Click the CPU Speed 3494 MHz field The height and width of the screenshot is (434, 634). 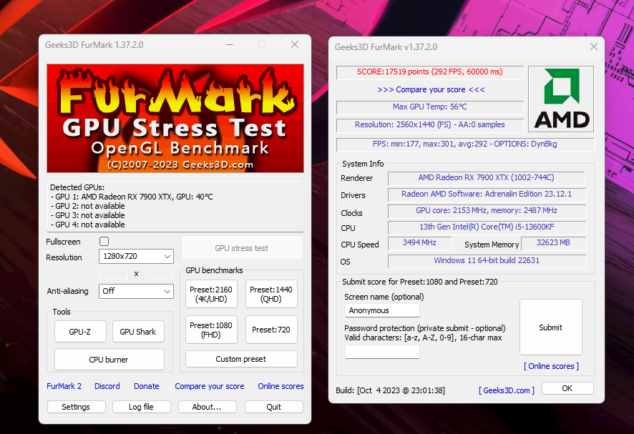click(420, 243)
